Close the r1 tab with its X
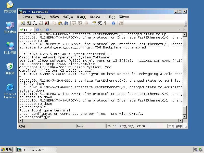Viewport: 204px width, 153px height. [31, 30]
